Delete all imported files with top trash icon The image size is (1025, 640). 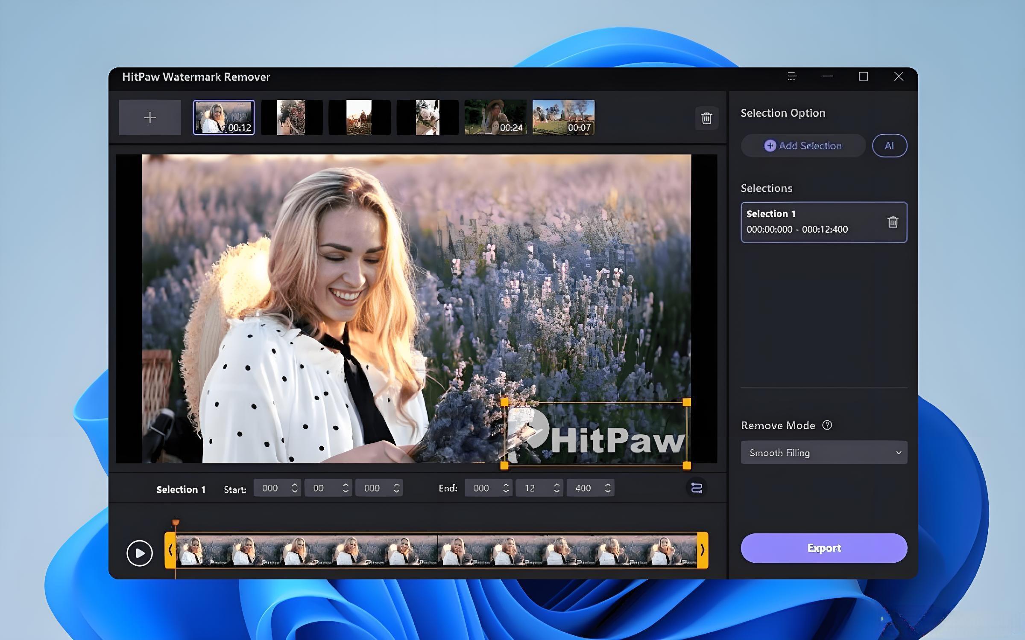(x=706, y=118)
